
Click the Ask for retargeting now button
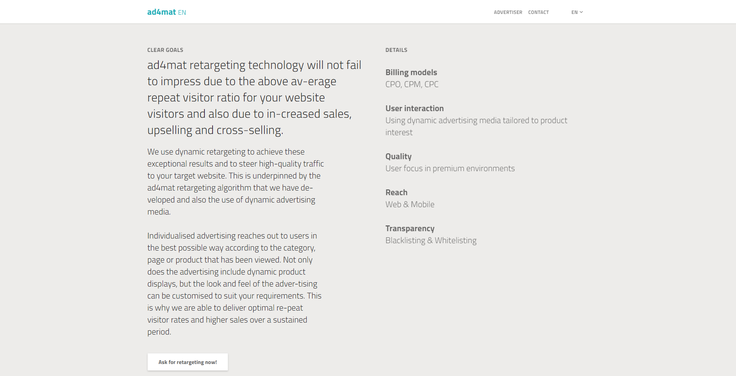[x=187, y=362]
